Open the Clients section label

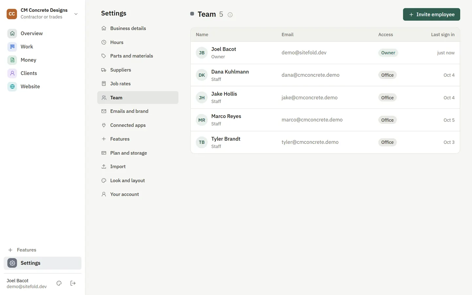29,73
